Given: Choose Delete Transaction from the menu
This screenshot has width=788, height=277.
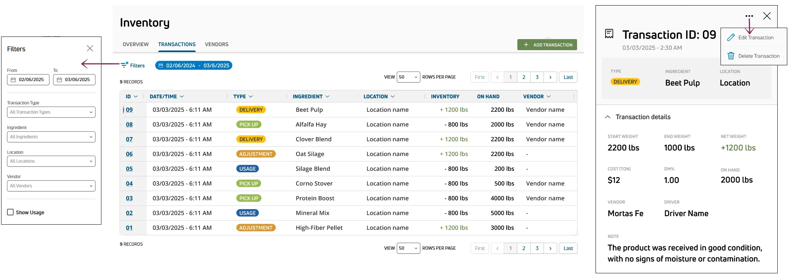Looking at the screenshot, I should pos(754,56).
